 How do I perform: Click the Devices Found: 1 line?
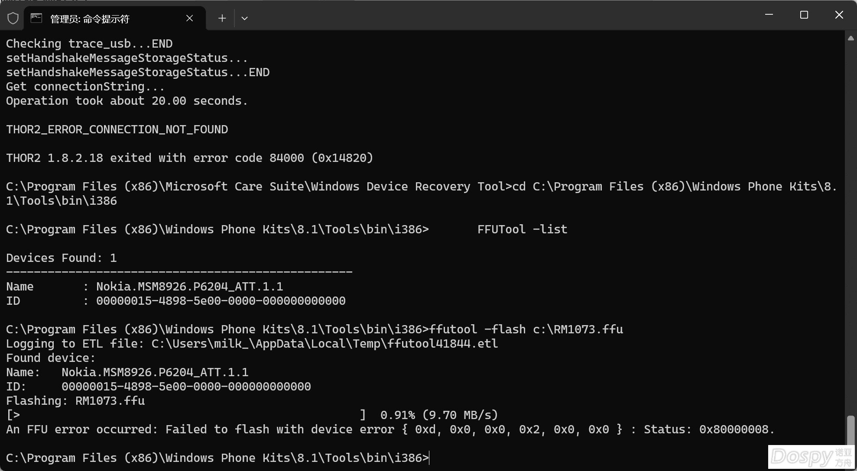(x=62, y=258)
